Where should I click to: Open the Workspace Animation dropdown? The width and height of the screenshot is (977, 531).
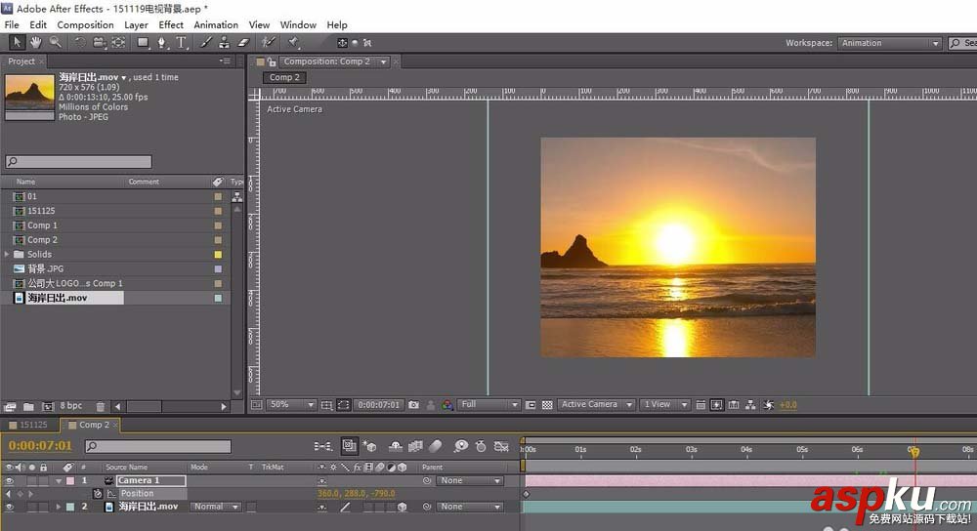(x=889, y=43)
